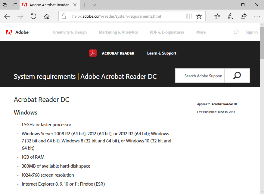
Task: Go to the browser Home page
Action: pyautogui.click(x=47, y=16)
